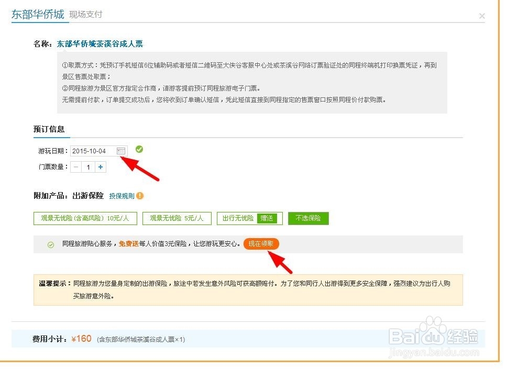The width and height of the screenshot is (507, 370).
Task: Open the 东部华侨城茶溪谷成人票 title link
Action: [100, 43]
